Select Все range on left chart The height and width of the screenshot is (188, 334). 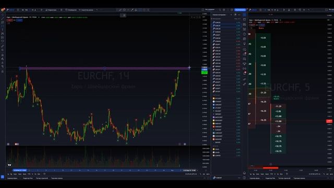pyautogui.click(x=39, y=174)
